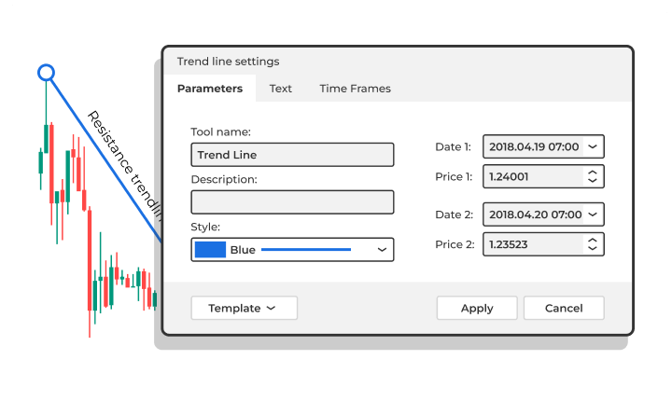Click the Price 1 stepper arrows
The width and height of the screenshot is (672, 401).
tap(592, 176)
